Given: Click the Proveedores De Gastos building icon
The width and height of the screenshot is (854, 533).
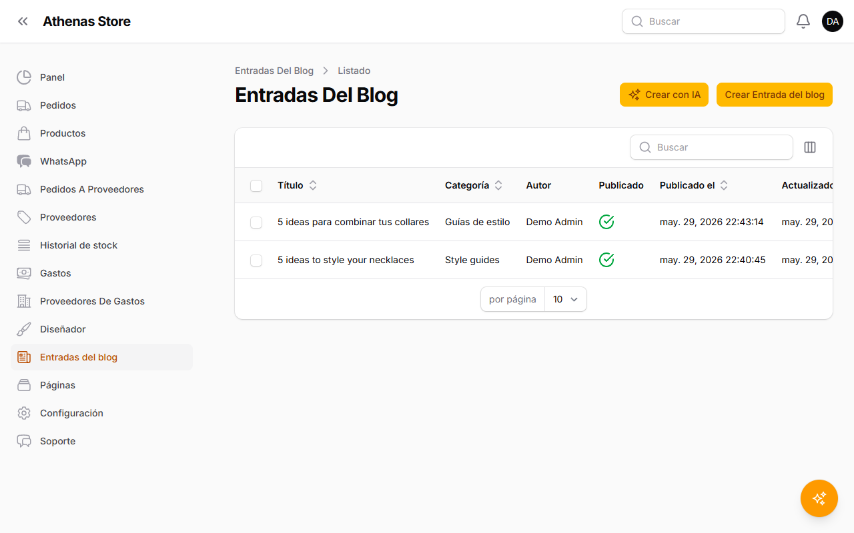Looking at the screenshot, I should 24,301.
